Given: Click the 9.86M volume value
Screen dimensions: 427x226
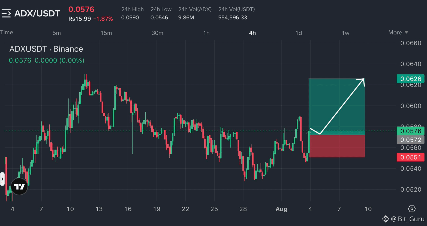Looking at the screenshot, I should (186, 17).
